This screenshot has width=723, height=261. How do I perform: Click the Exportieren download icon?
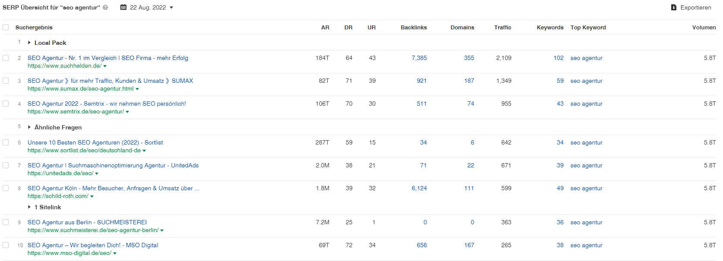coord(673,7)
